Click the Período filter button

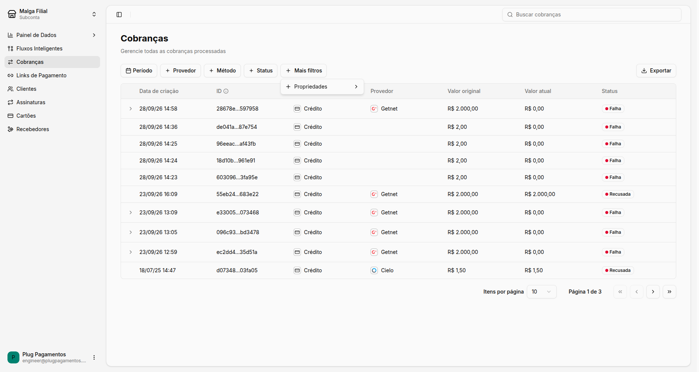139,71
